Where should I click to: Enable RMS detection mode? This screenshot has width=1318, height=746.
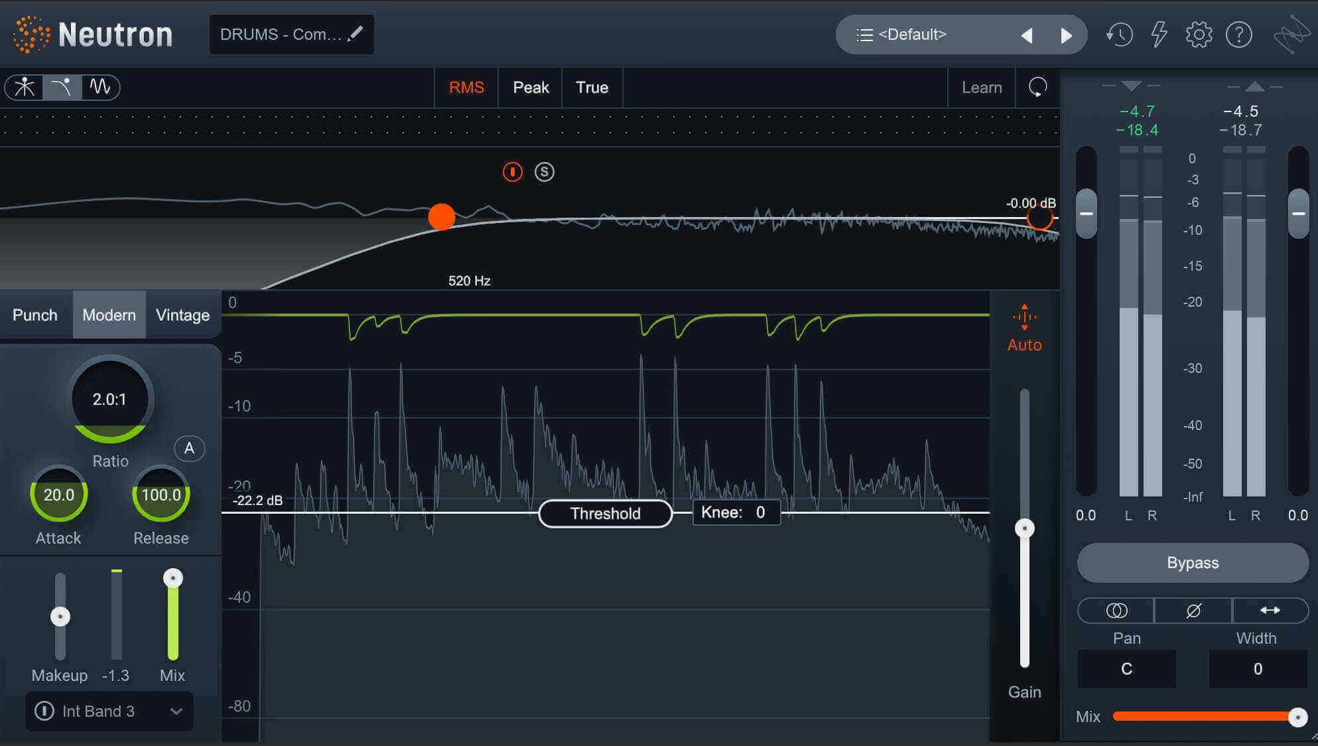click(466, 88)
